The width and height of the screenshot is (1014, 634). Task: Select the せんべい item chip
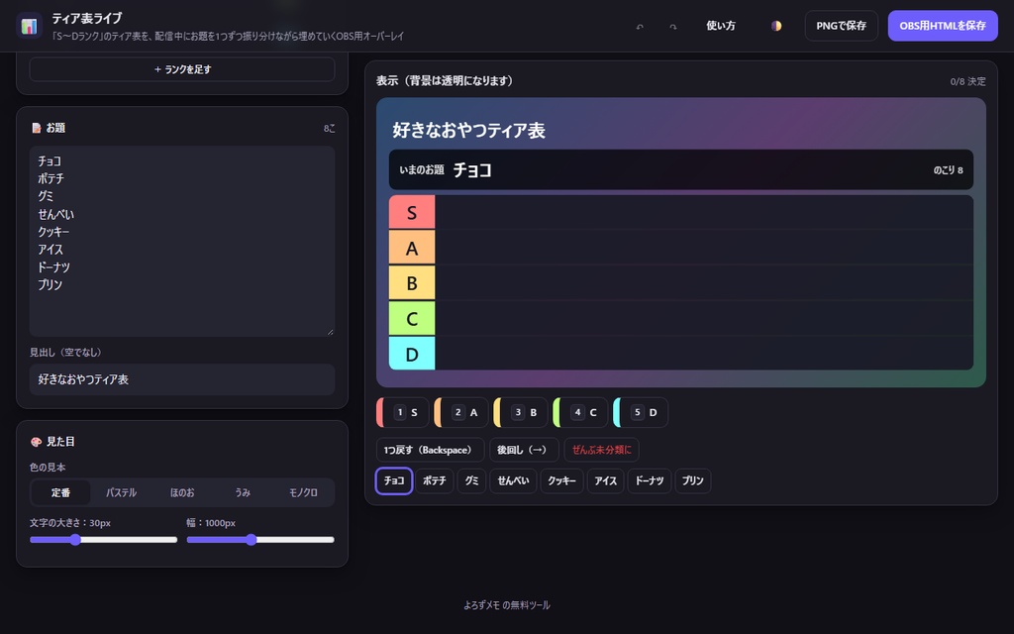coord(513,480)
